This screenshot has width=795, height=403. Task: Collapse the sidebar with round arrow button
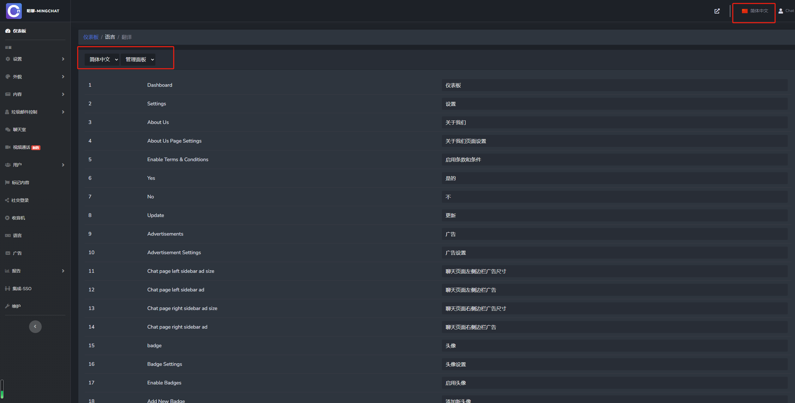pos(35,326)
